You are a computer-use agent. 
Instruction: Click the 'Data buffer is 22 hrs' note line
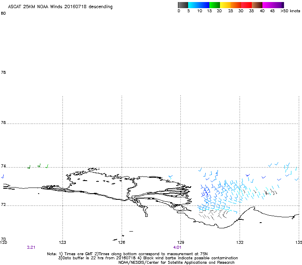[x=148, y=258]
